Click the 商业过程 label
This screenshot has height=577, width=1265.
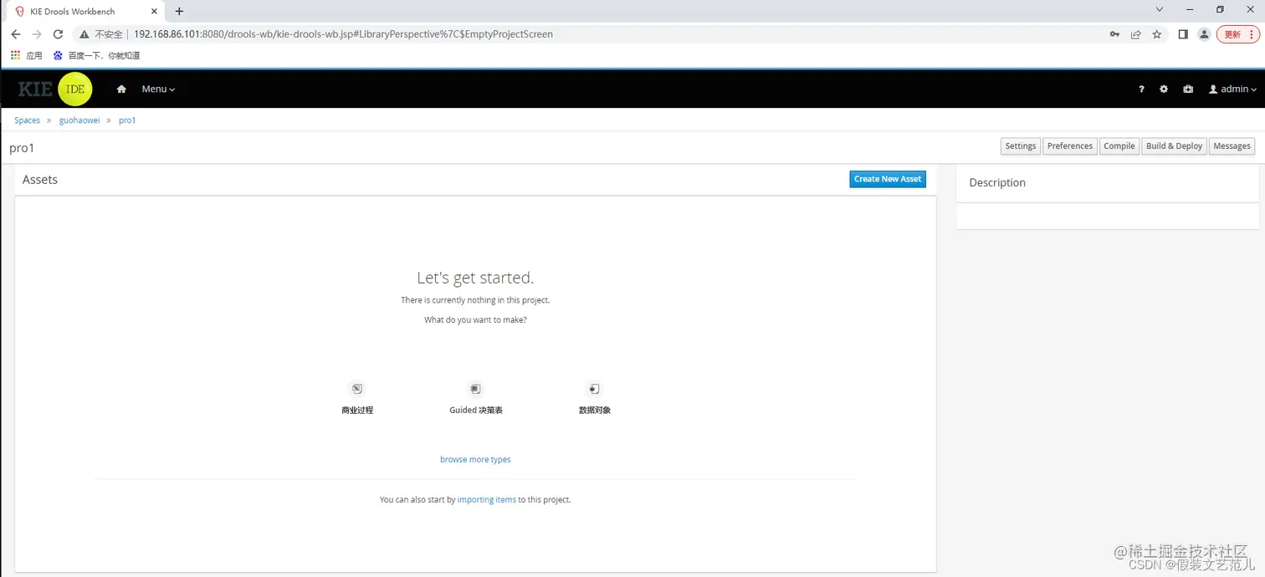[357, 411]
